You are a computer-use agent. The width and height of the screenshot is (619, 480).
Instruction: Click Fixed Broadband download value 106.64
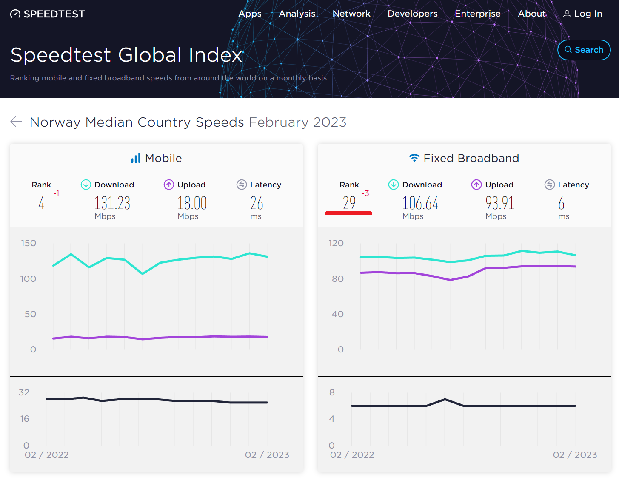(420, 203)
